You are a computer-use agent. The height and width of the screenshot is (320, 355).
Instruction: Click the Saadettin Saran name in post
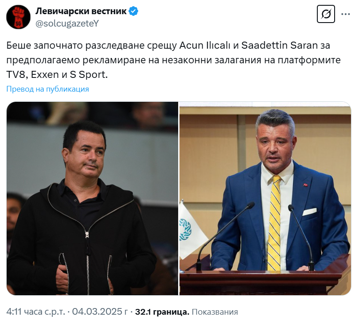tap(280, 46)
